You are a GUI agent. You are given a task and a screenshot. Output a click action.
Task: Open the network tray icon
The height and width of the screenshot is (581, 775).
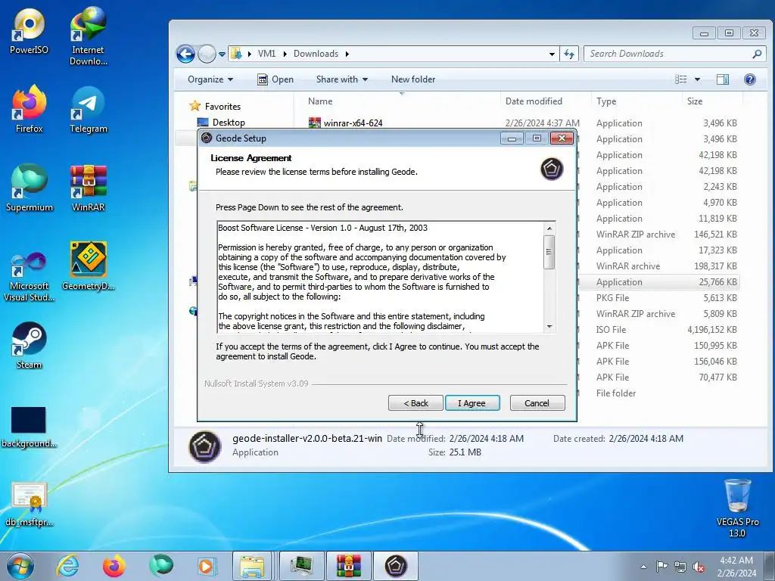click(680, 567)
